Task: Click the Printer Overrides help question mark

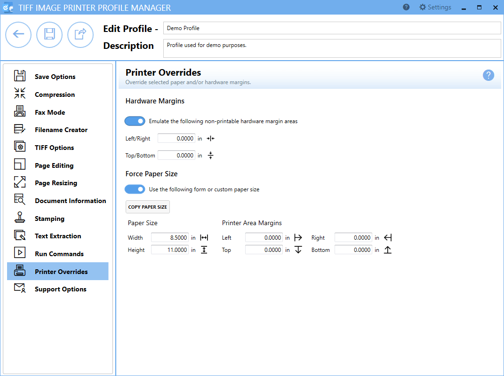Action: pyautogui.click(x=488, y=75)
